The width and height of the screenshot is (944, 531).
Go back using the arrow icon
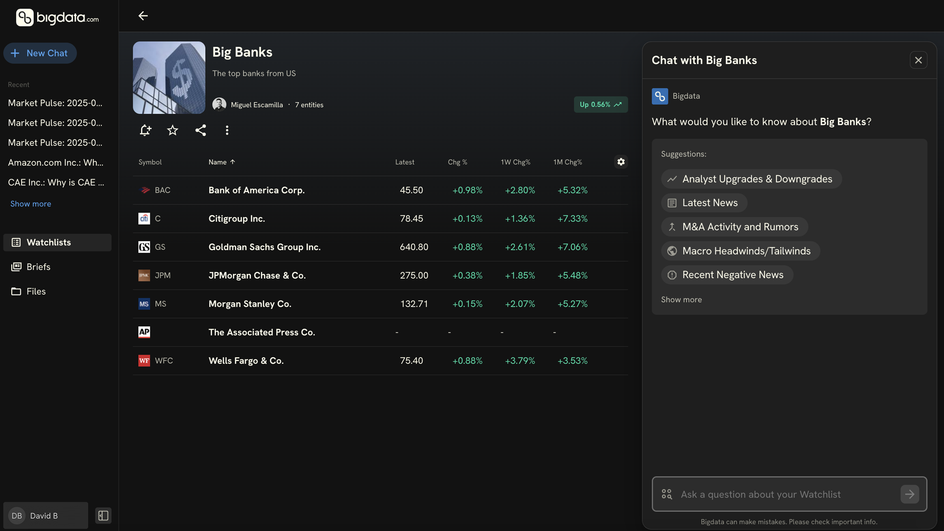[x=143, y=16]
